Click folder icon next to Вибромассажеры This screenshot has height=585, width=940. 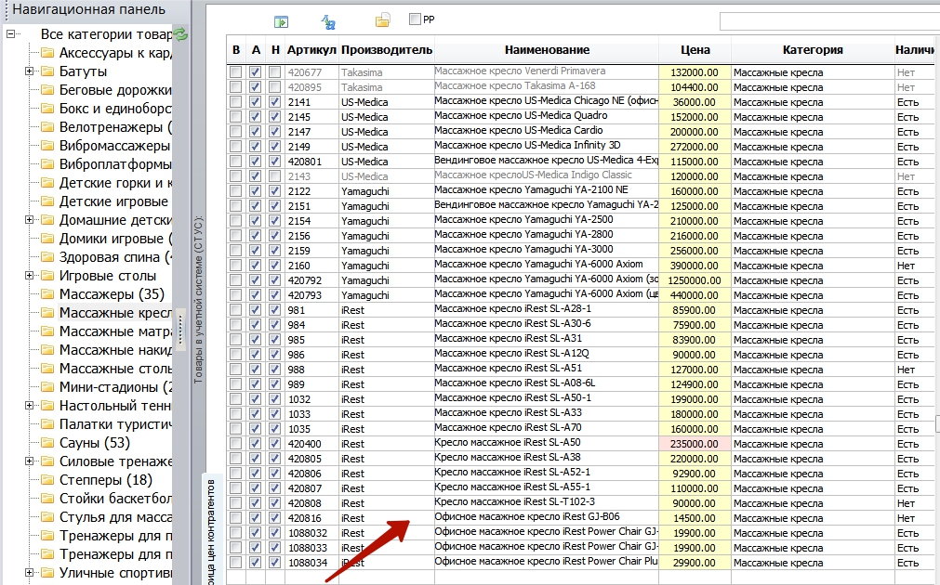[47, 146]
